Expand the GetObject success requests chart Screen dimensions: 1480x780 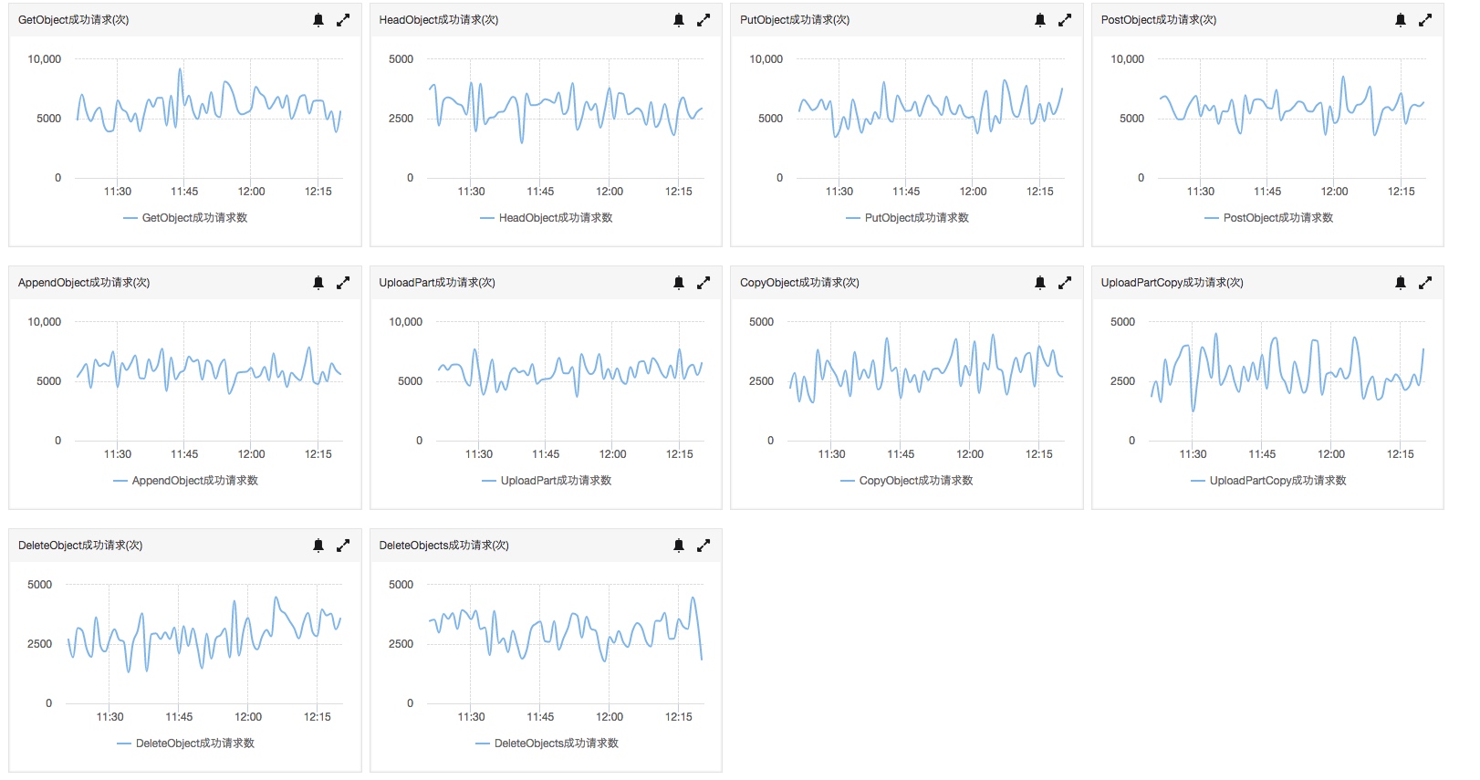tap(343, 20)
